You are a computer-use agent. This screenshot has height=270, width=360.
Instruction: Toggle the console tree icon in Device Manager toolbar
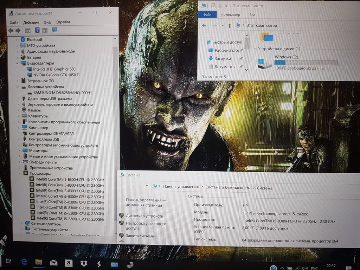(x=27, y=30)
